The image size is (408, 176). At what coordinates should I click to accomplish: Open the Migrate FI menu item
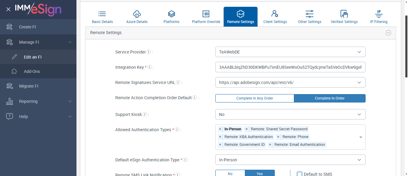point(38,86)
